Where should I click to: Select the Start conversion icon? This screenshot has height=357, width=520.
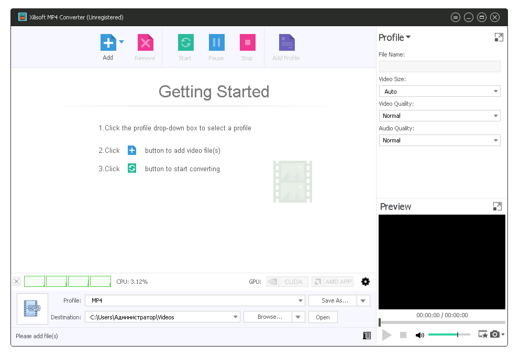coord(185,42)
